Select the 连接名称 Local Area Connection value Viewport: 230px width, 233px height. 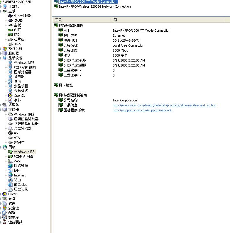128,45
